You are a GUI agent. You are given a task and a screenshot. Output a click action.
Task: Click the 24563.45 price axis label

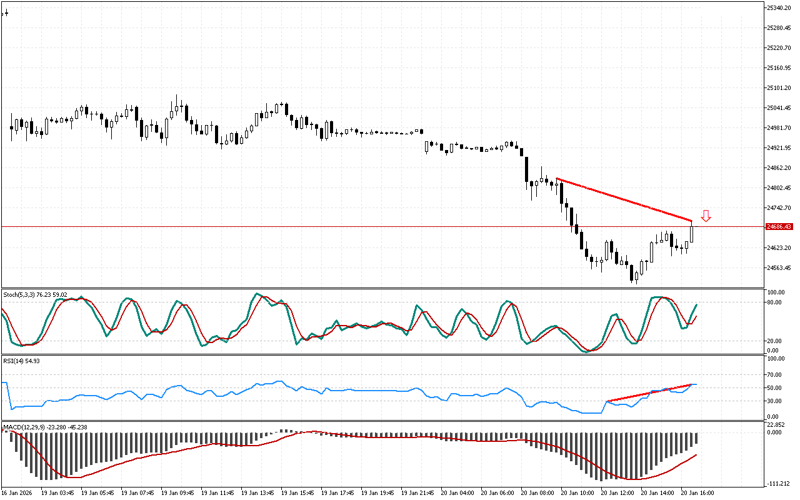pyautogui.click(x=779, y=268)
